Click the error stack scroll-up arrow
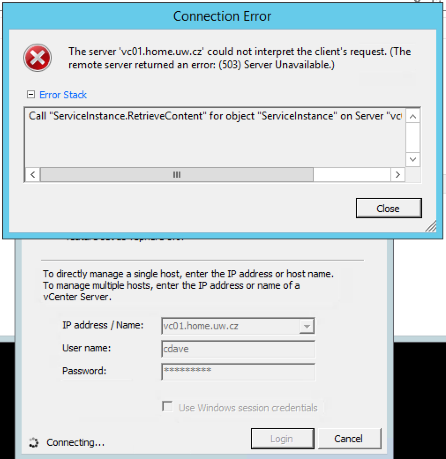 pos(413,116)
